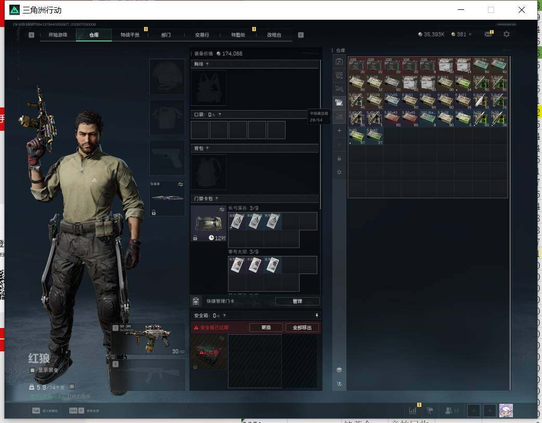Image resolution: width=542 pixels, height=423 pixels.
Task: Open the statistics bar-chart icon bottom right
Action: coord(412,411)
